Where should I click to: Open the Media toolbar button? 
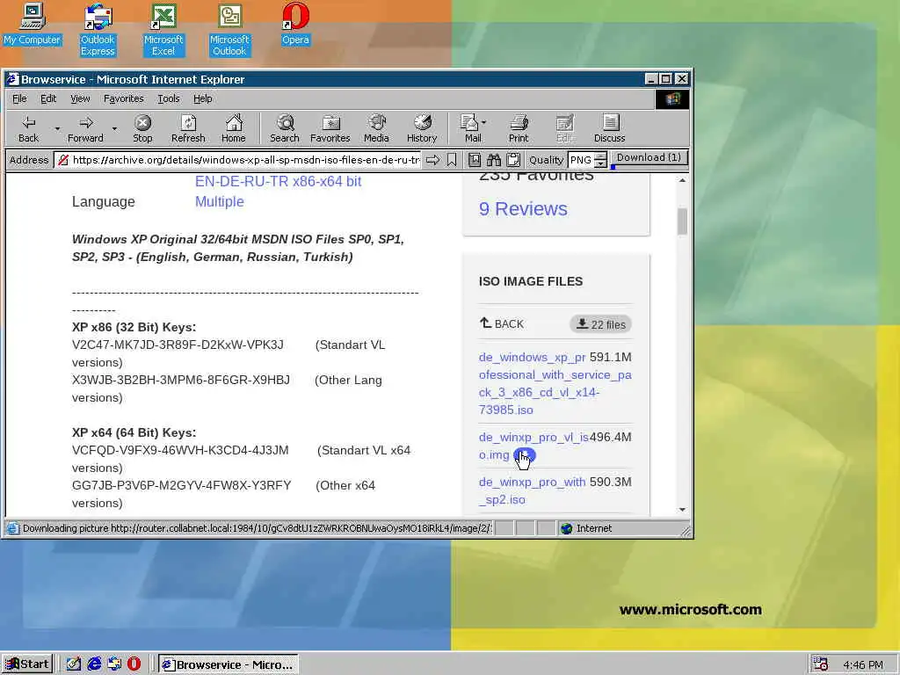pos(376,128)
